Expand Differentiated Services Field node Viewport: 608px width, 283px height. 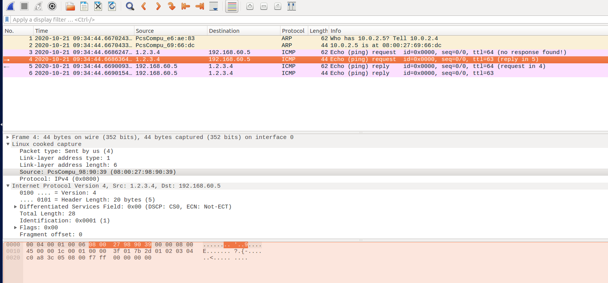(x=15, y=207)
